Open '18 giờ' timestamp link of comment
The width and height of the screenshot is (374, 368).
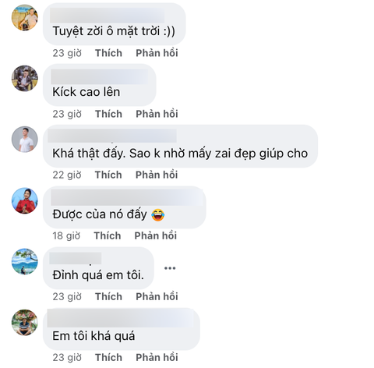click(66, 235)
